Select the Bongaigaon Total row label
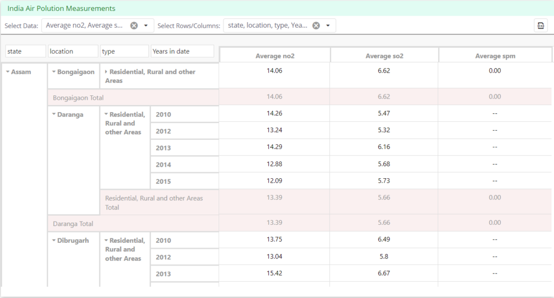 pyautogui.click(x=133, y=98)
